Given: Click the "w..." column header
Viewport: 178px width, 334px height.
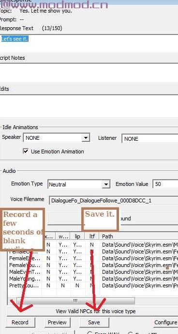Looking at the screenshot, I should point(63,236).
